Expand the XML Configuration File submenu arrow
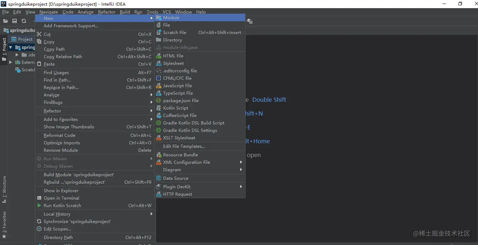The image size is (478, 245). tap(241, 162)
